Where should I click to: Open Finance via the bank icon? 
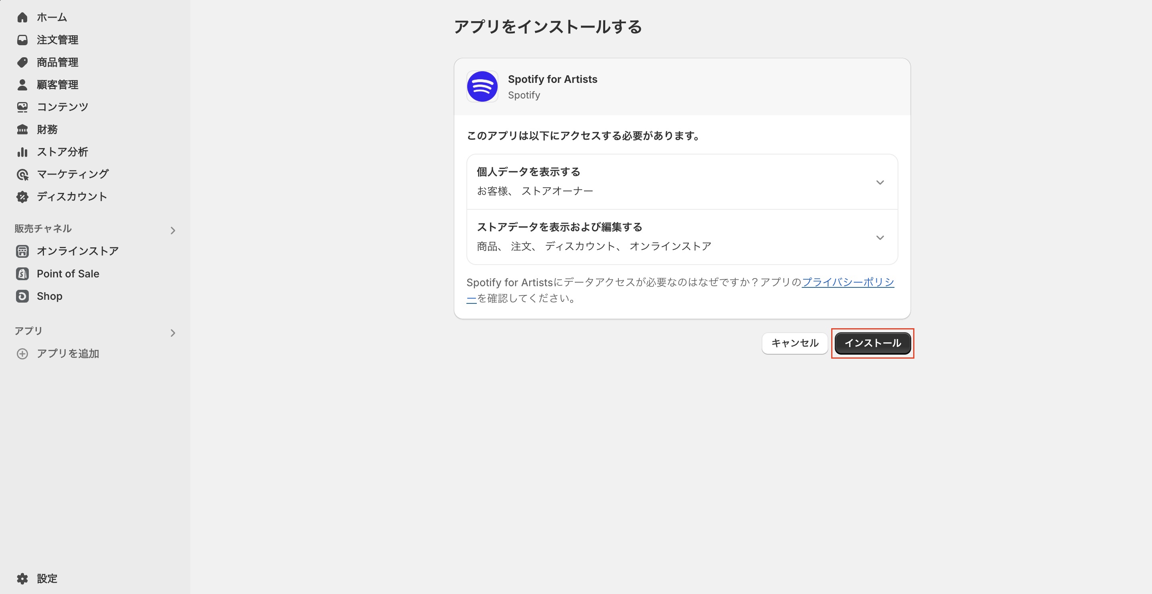point(22,129)
